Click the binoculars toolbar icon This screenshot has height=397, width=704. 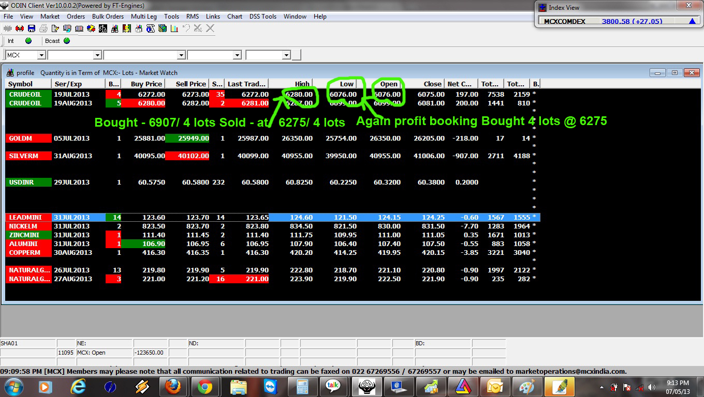(115, 28)
